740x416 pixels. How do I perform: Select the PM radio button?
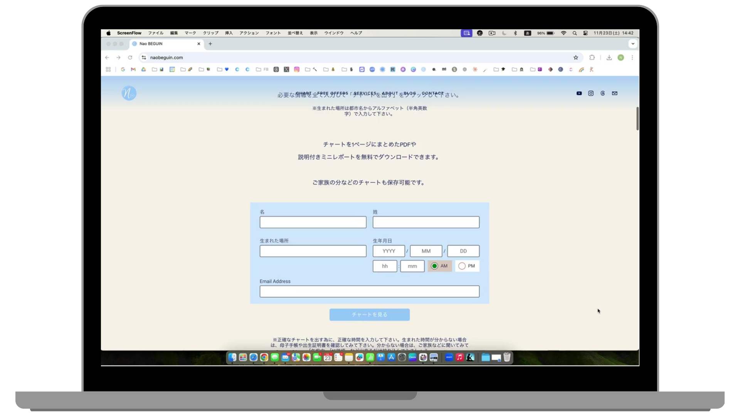(x=462, y=266)
